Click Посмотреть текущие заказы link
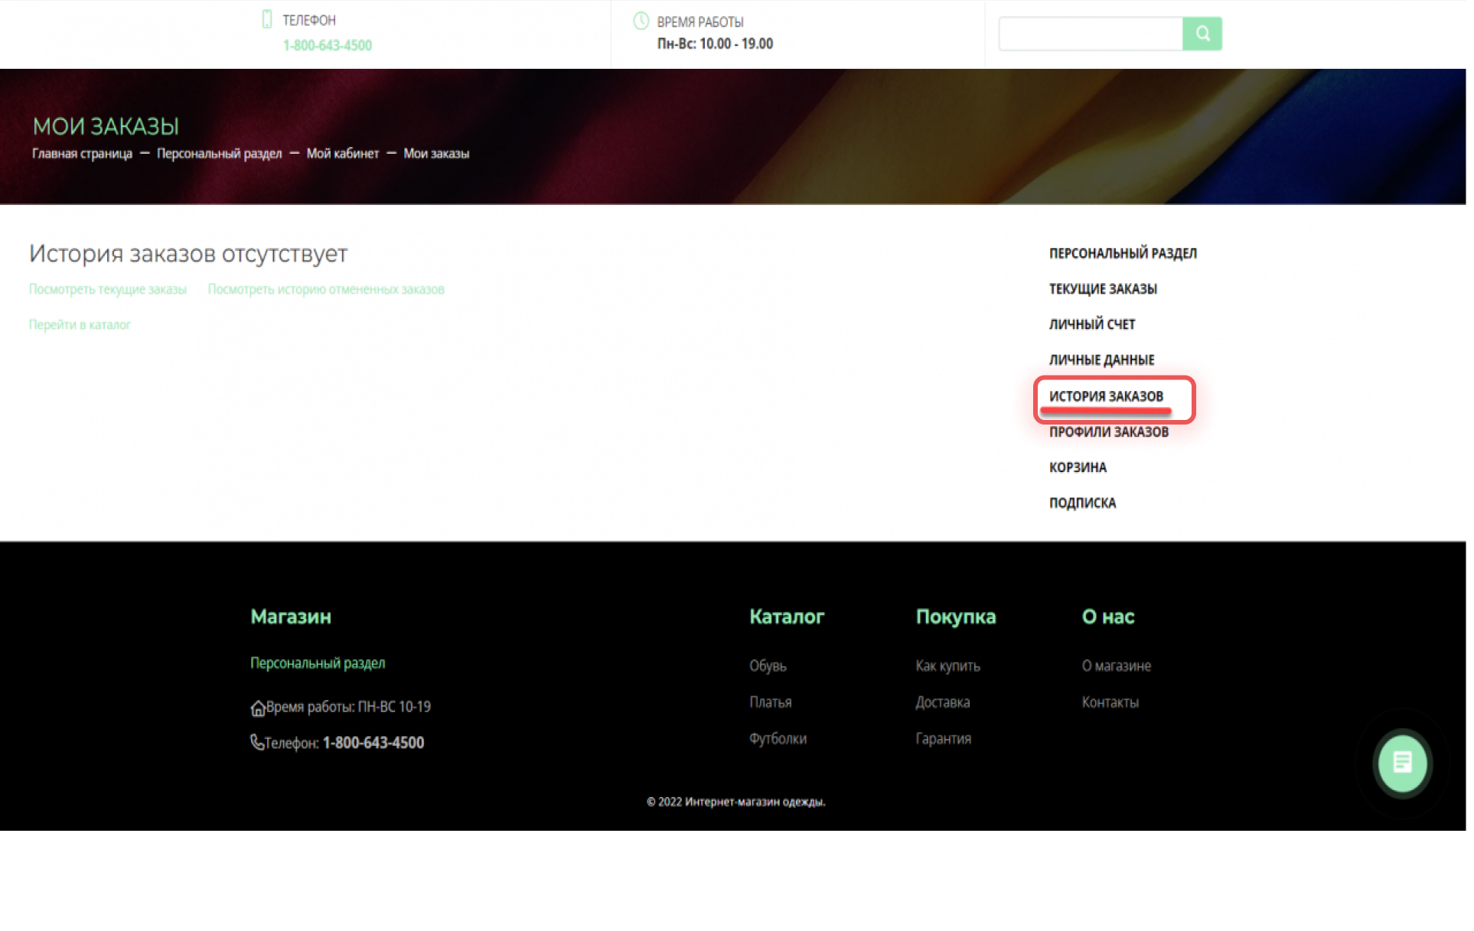 [x=108, y=290]
